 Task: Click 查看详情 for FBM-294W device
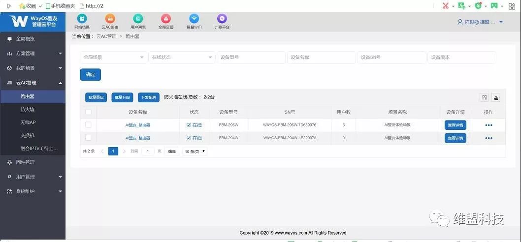click(456, 138)
